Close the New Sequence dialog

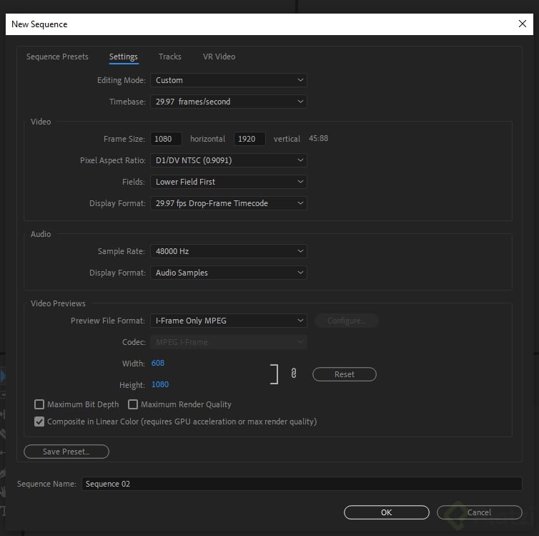coord(522,24)
